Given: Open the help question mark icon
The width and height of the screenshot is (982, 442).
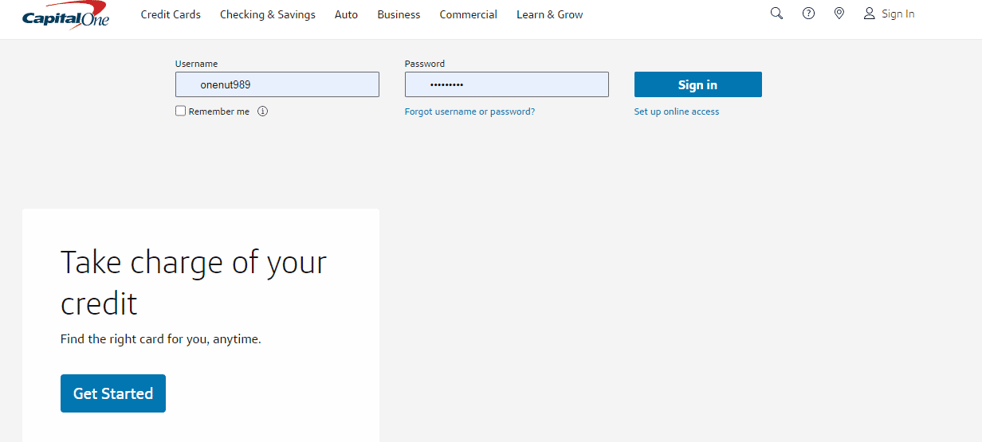Looking at the screenshot, I should [x=808, y=14].
